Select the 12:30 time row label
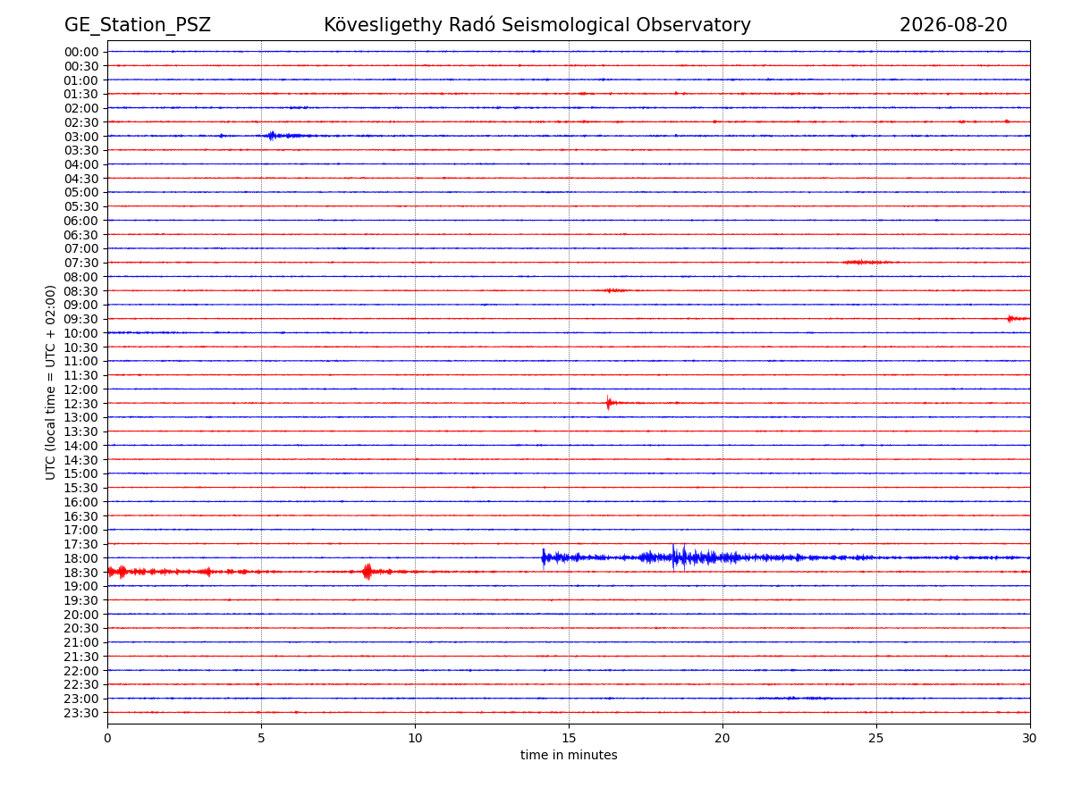This screenshot has width=1073, height=804. [81, 403]
